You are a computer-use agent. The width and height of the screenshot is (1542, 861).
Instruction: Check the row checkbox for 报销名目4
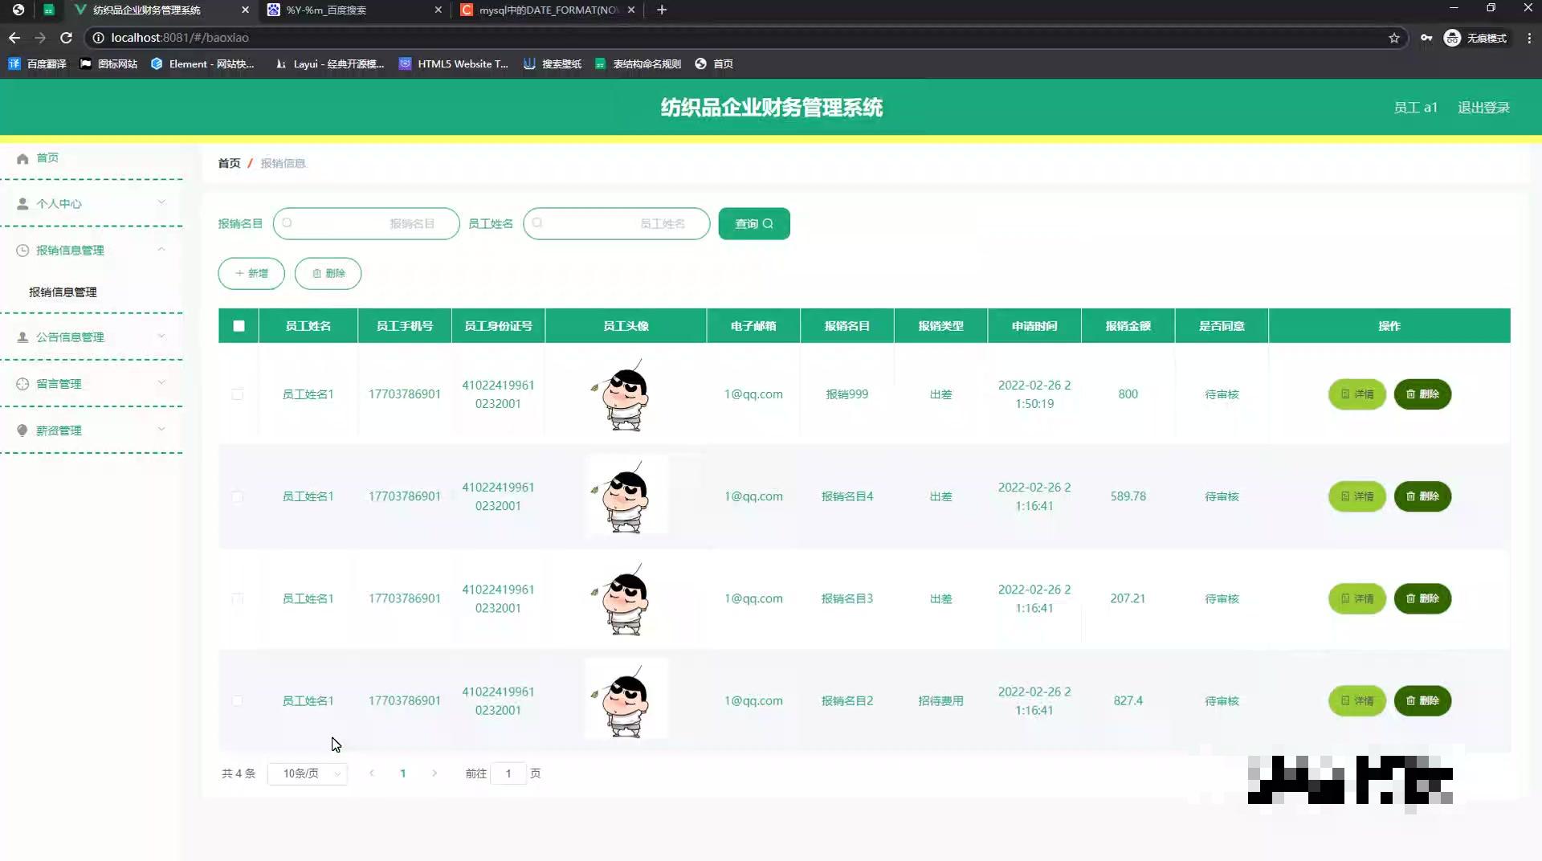coord(237,496)
